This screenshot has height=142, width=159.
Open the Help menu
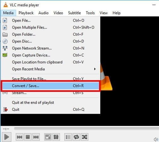point(116,13)
